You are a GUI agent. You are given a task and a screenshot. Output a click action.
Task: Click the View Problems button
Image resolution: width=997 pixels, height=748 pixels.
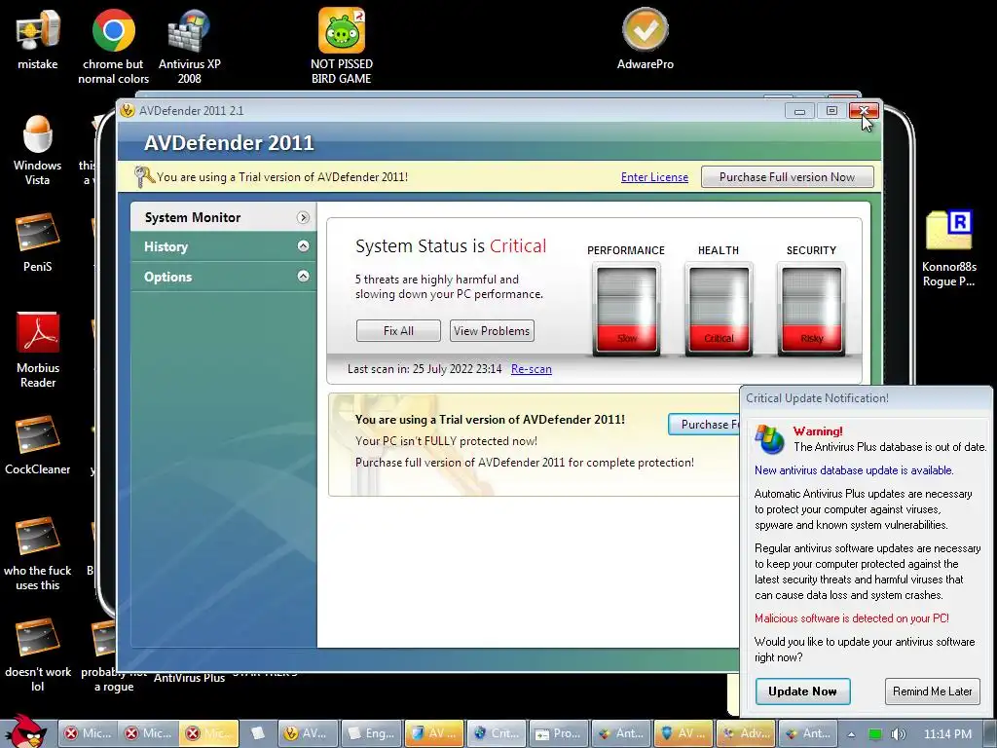point(492,331)
